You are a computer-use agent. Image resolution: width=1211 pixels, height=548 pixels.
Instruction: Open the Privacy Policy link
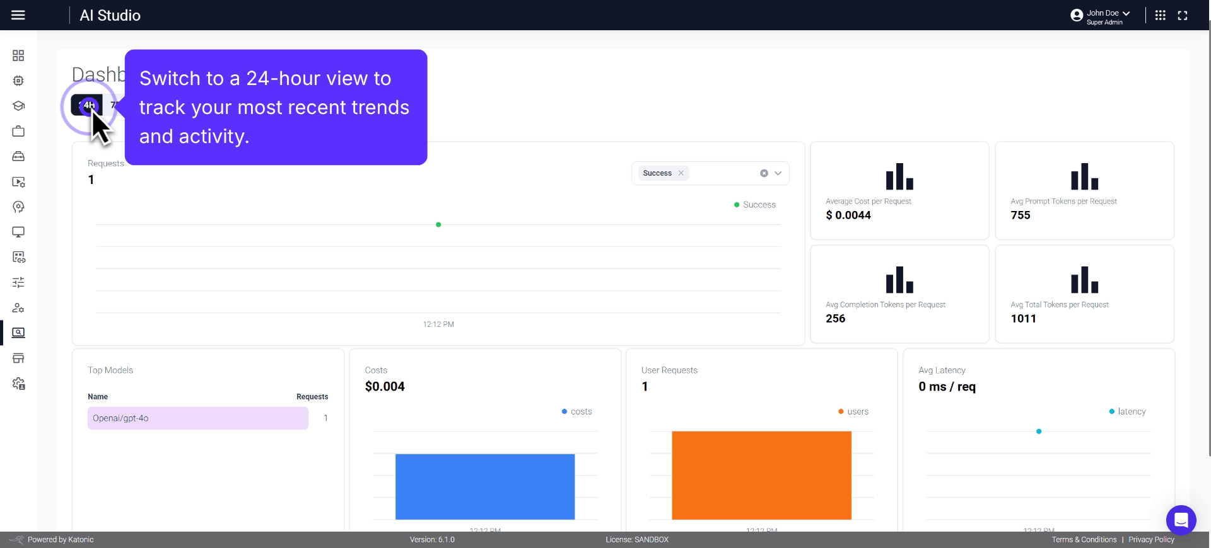coord(1151,540)
